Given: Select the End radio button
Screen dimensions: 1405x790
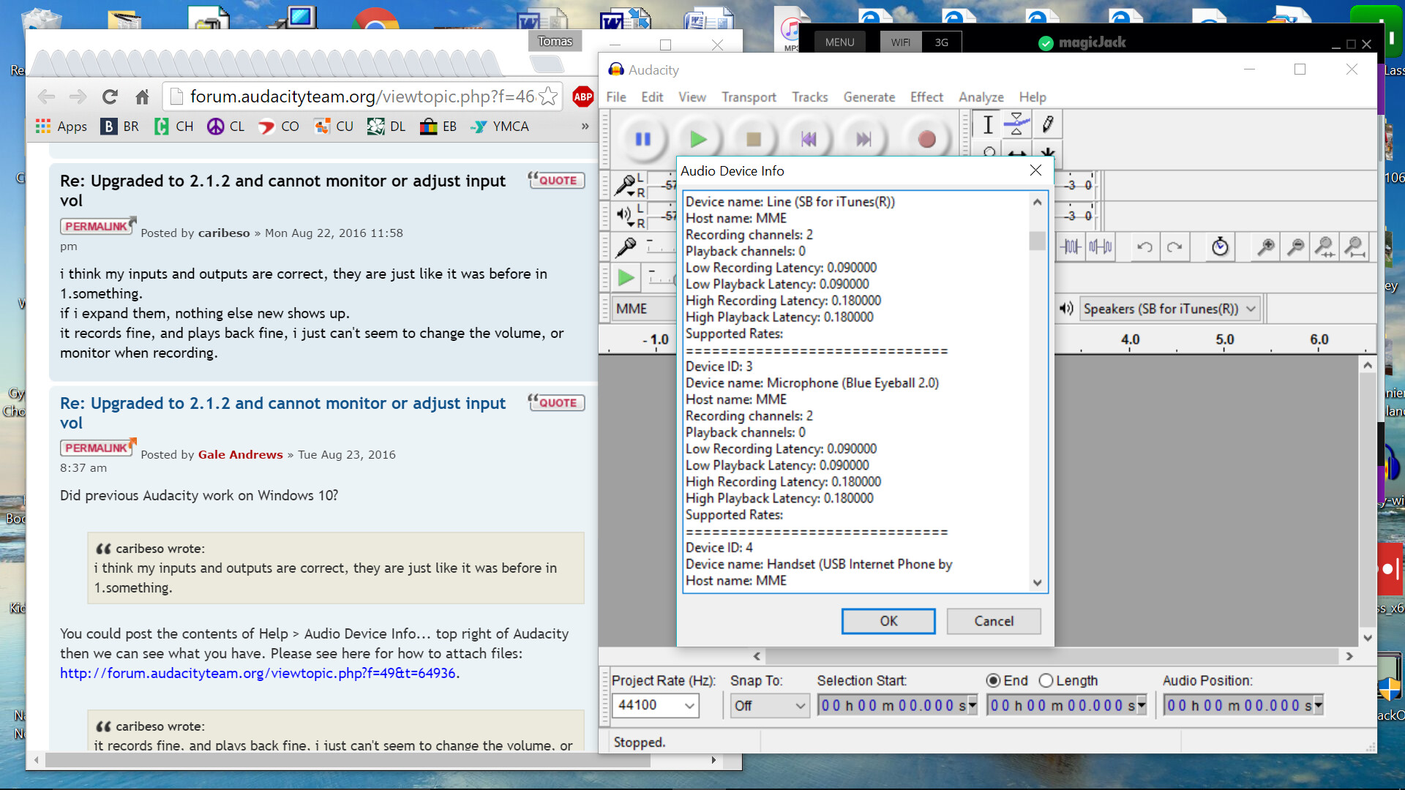Looking at the screenshot, I should (x=993, y=681).
